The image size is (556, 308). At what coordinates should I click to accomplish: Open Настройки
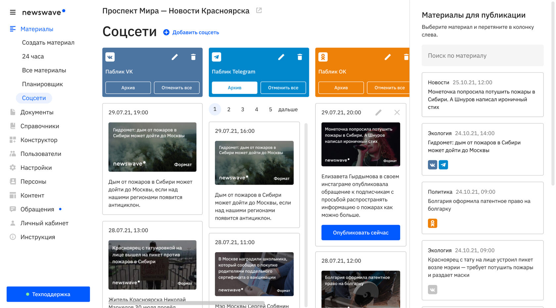click(x=36, y=168)
